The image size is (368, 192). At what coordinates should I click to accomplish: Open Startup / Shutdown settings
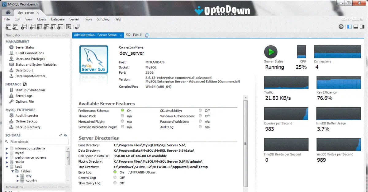[x=30, y=90]
